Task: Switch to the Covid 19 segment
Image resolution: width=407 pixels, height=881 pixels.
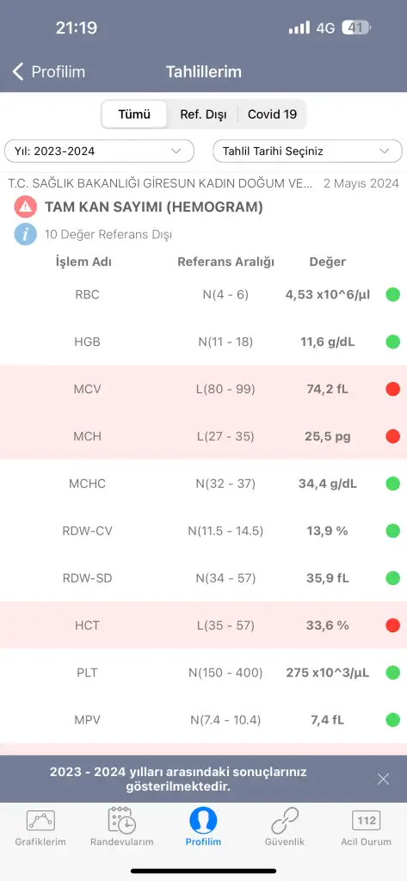Action: [272, 114]
